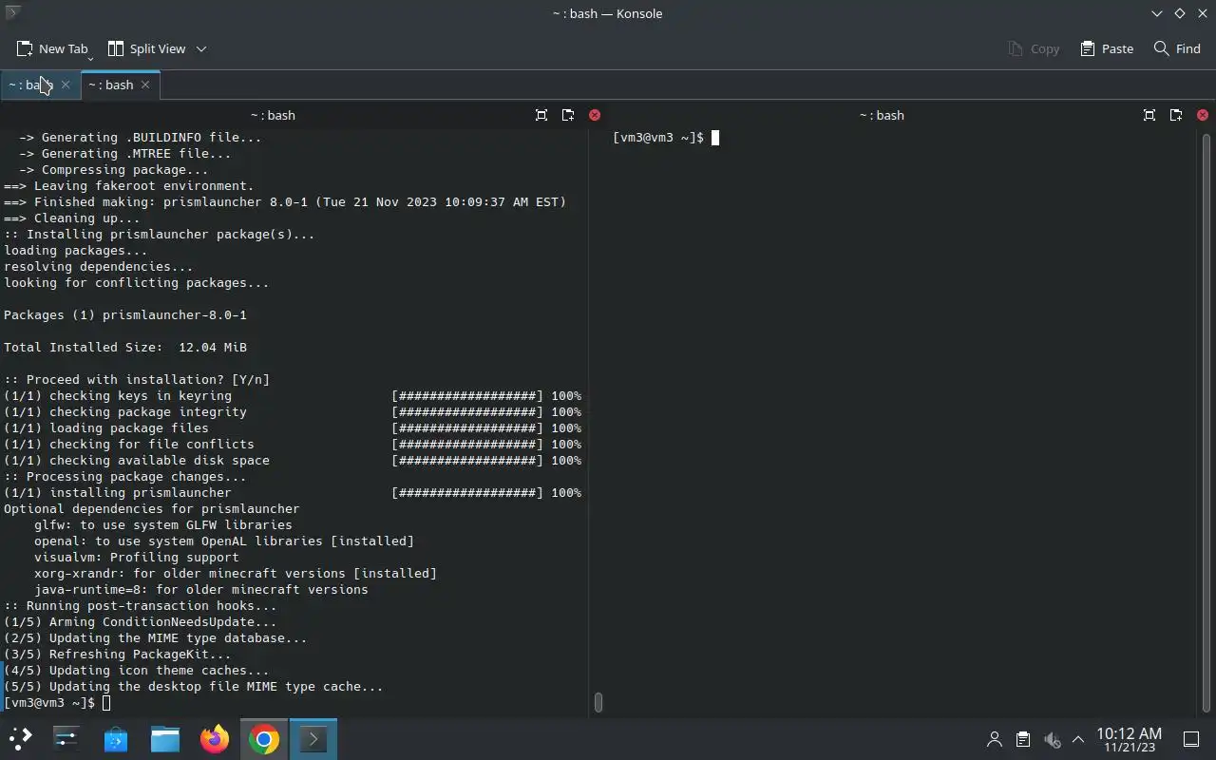Switch to the second bash tab
Image resolution: width=1216 pixels, height=760 pixels.
coord(110,85)
